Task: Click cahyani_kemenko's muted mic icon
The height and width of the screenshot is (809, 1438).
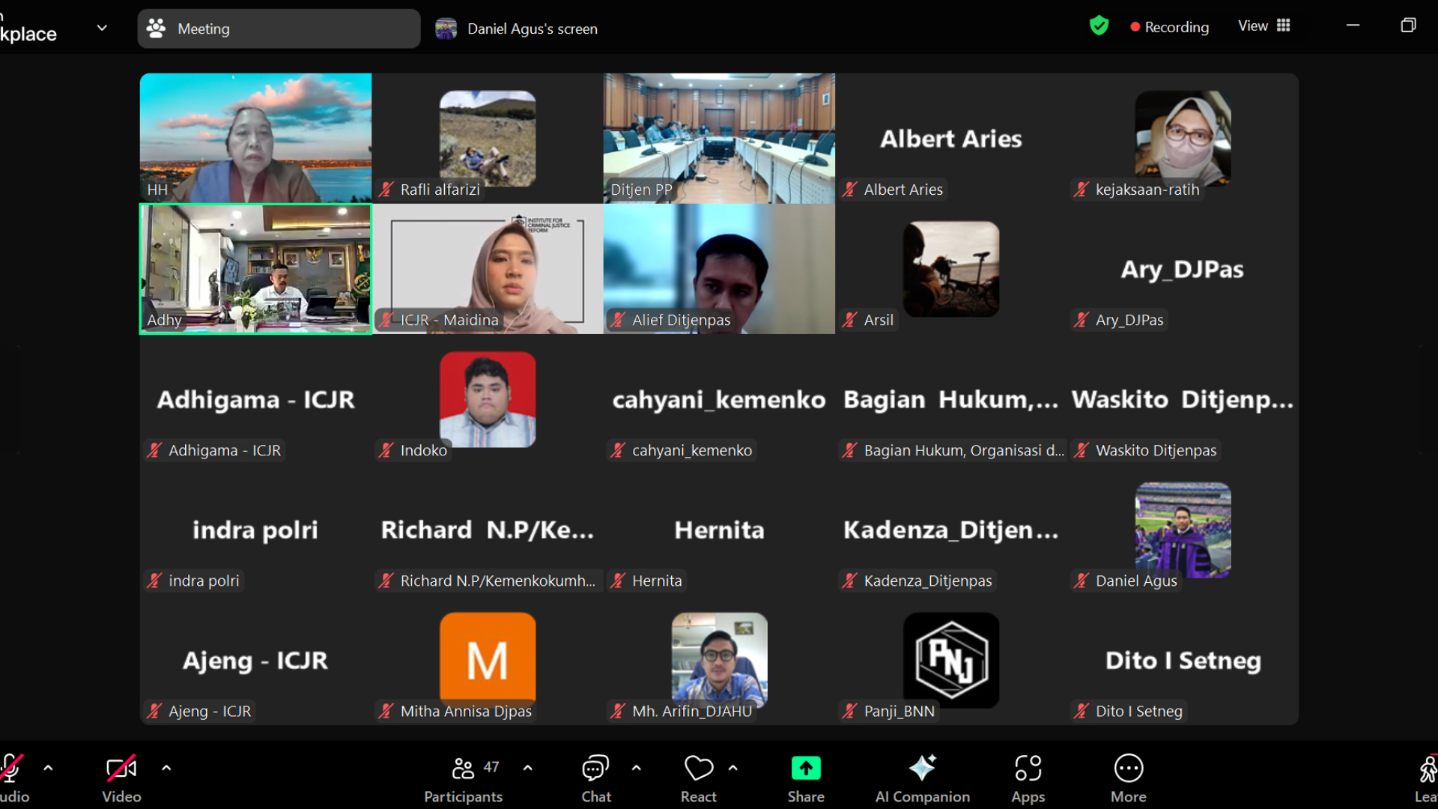Action: (618, 450)
